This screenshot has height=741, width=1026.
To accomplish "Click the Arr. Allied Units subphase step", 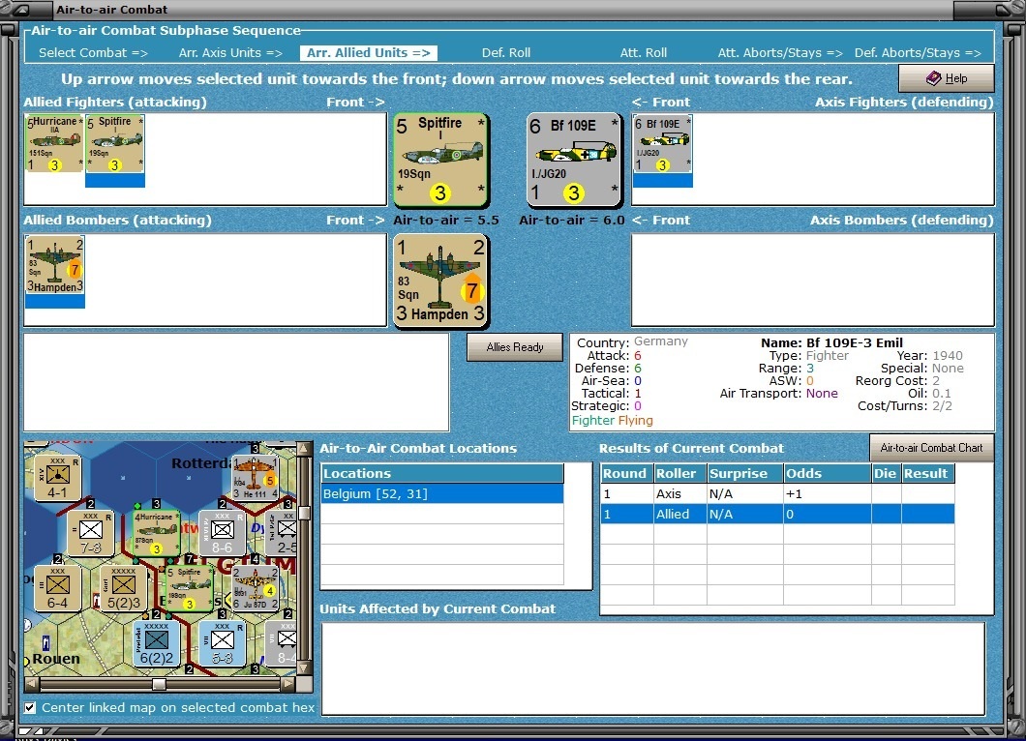I will click(x=369, y=52).
